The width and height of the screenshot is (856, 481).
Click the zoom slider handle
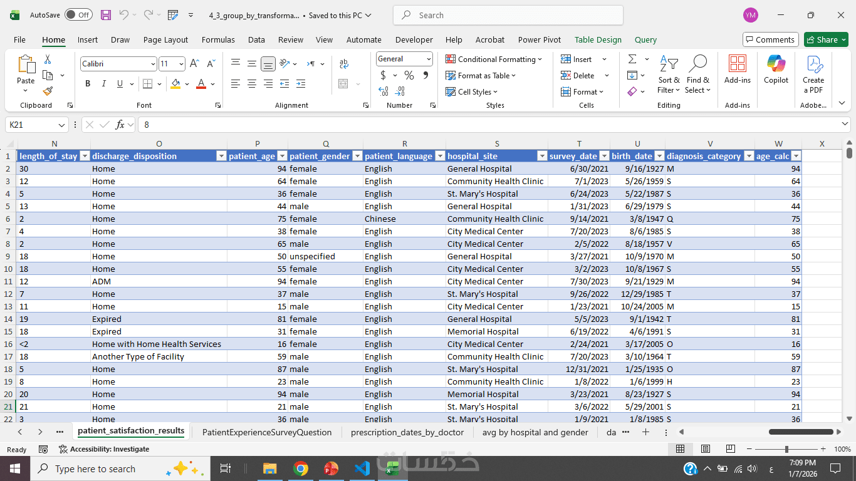coord(786,449)
